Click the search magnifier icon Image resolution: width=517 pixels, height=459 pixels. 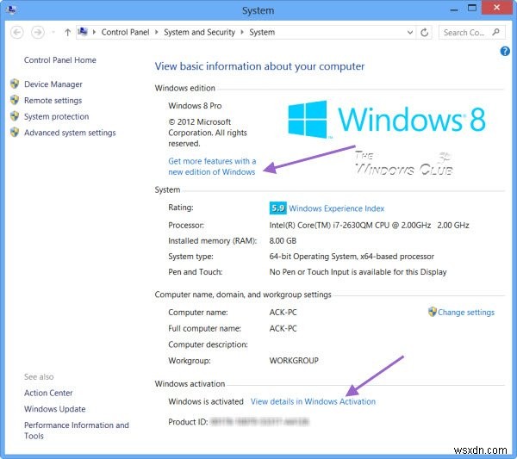pos(495,32)
